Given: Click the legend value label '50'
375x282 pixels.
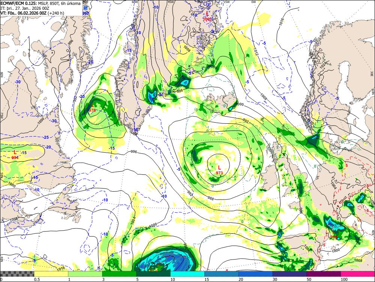Looking at the screenshot, I should point(309,279).
